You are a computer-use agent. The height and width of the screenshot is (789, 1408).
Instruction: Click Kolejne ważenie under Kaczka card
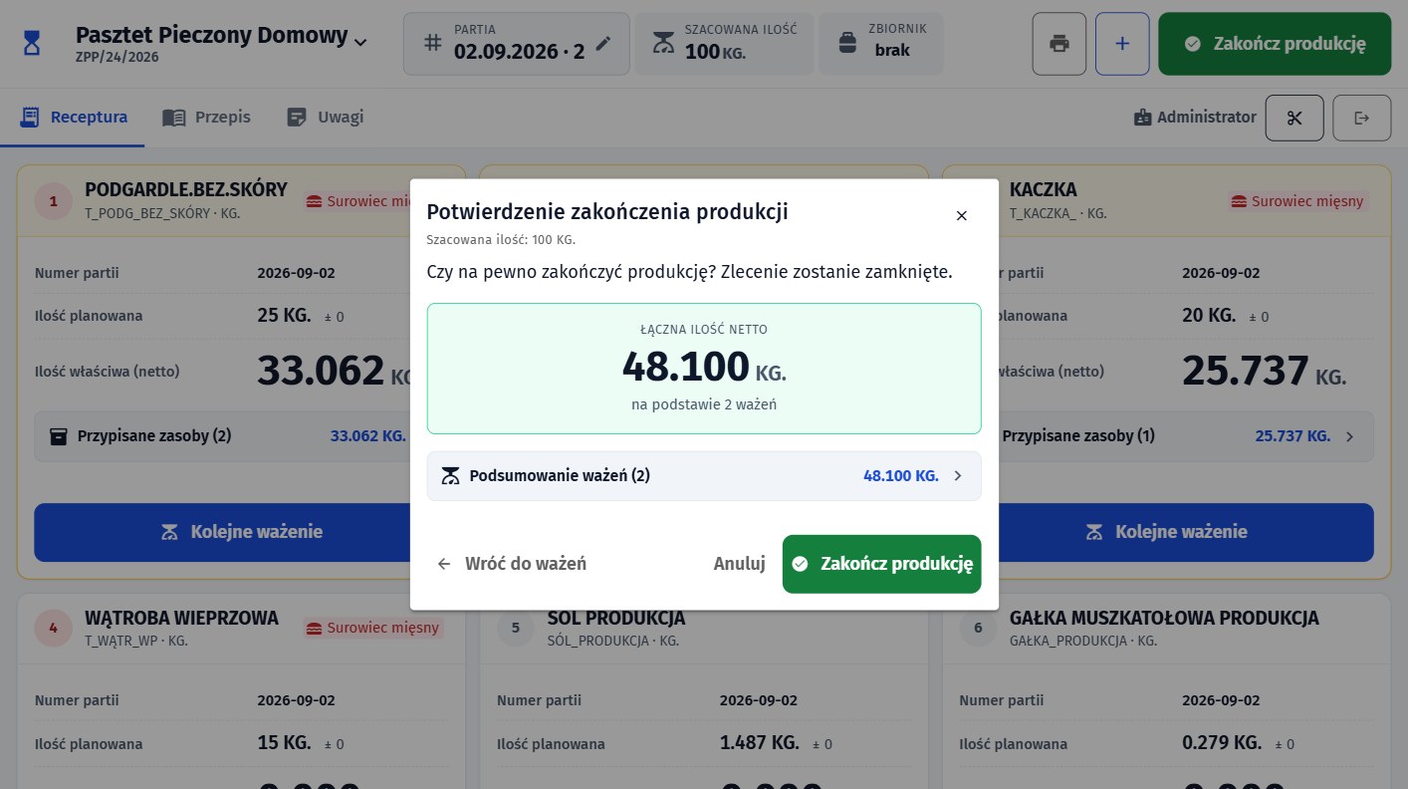click(x=1186, y=532)
